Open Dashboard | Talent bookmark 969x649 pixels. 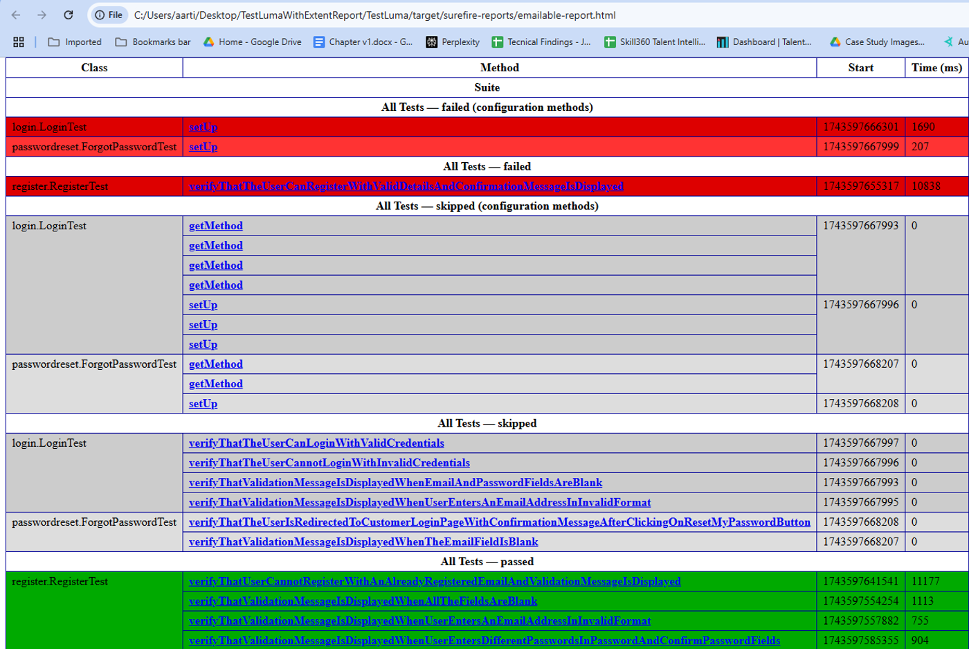[764, 42]
